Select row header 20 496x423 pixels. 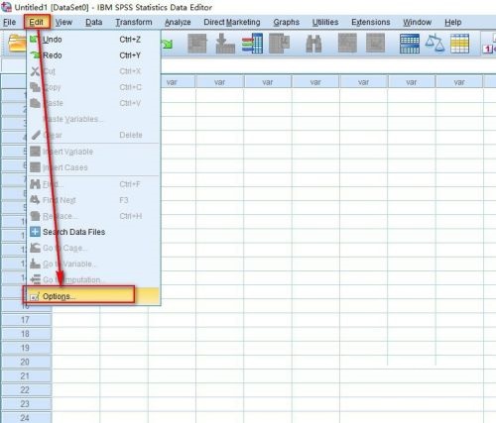26,362
